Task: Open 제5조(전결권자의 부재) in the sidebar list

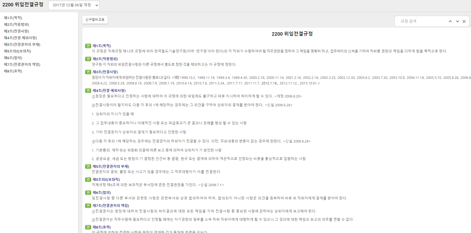Action: coord(22,44)
